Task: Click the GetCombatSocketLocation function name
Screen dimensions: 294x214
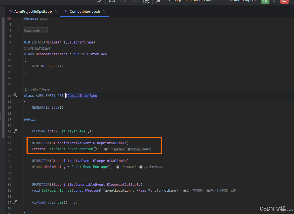Action: click(x=70, y=149)
